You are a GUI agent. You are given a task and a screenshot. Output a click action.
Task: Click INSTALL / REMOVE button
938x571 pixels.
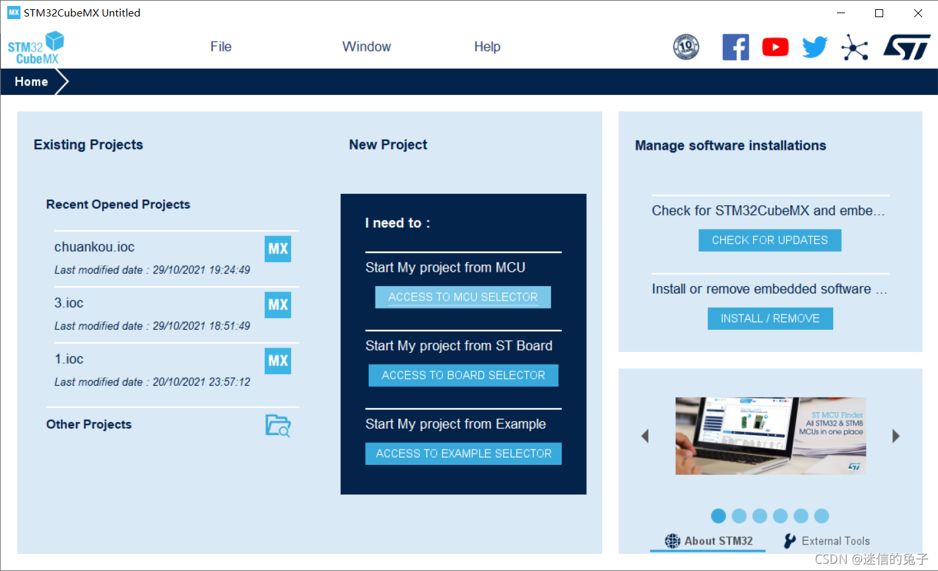[x=770, y=318]
